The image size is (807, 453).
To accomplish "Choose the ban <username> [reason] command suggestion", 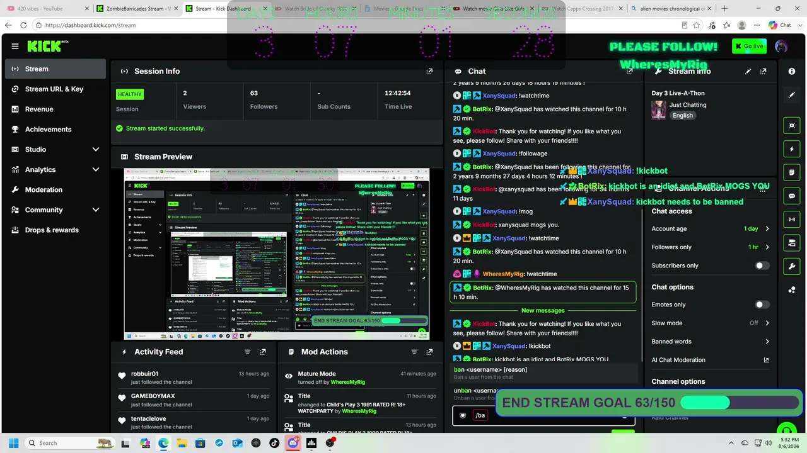I will [543, 373].
